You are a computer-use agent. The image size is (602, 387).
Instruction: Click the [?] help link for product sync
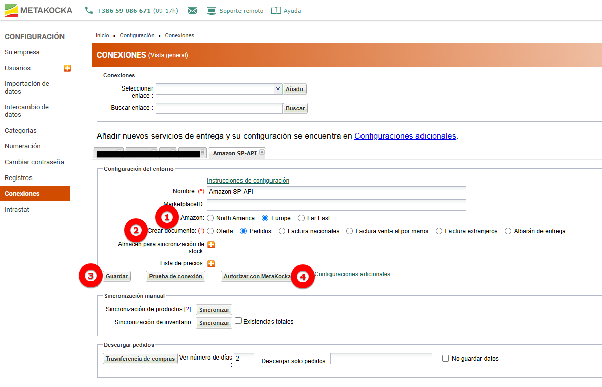click(187, 309)
